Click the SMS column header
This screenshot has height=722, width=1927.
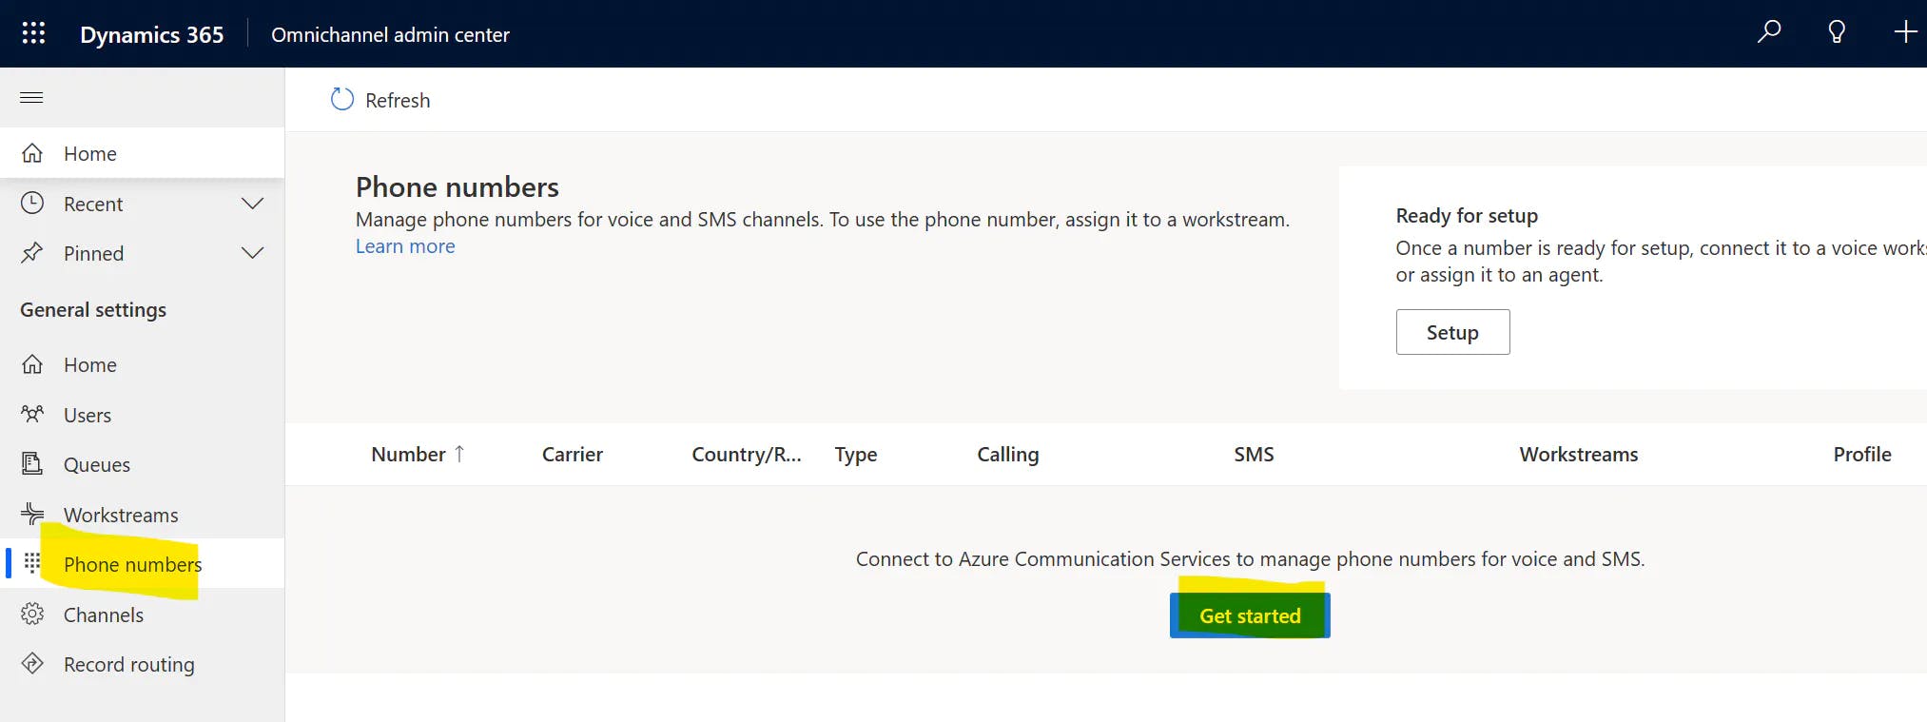tap(1254, 454)
